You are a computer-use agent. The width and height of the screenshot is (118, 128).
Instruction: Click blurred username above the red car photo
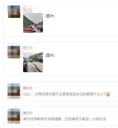click(28, 9)
